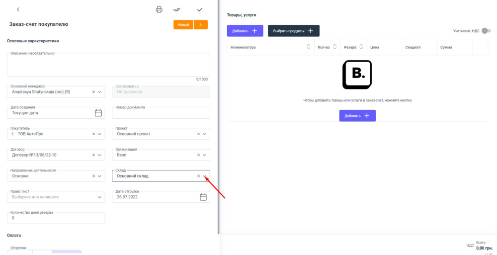
Task: Click the Описание text field
Action: tap(108, 65)
